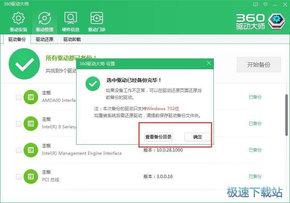Click the dialog's green checkmark icon
Viewport: 290px width, 203px height.
click(93, 84)
